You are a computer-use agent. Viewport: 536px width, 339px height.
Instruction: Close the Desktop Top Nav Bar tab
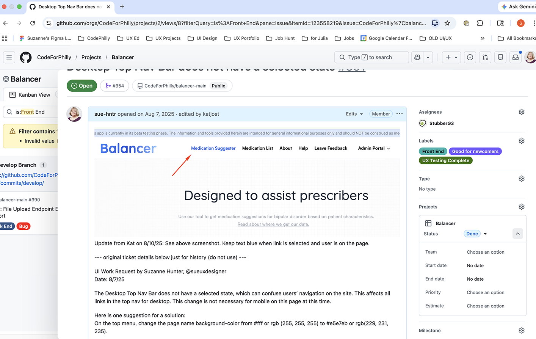(108, 7)
